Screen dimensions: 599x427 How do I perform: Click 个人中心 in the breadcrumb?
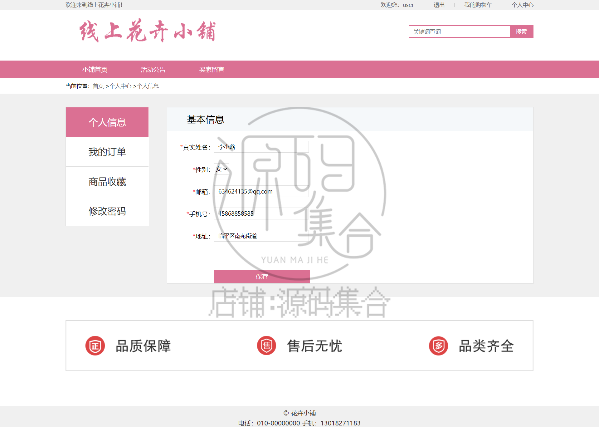click(120, 86)
